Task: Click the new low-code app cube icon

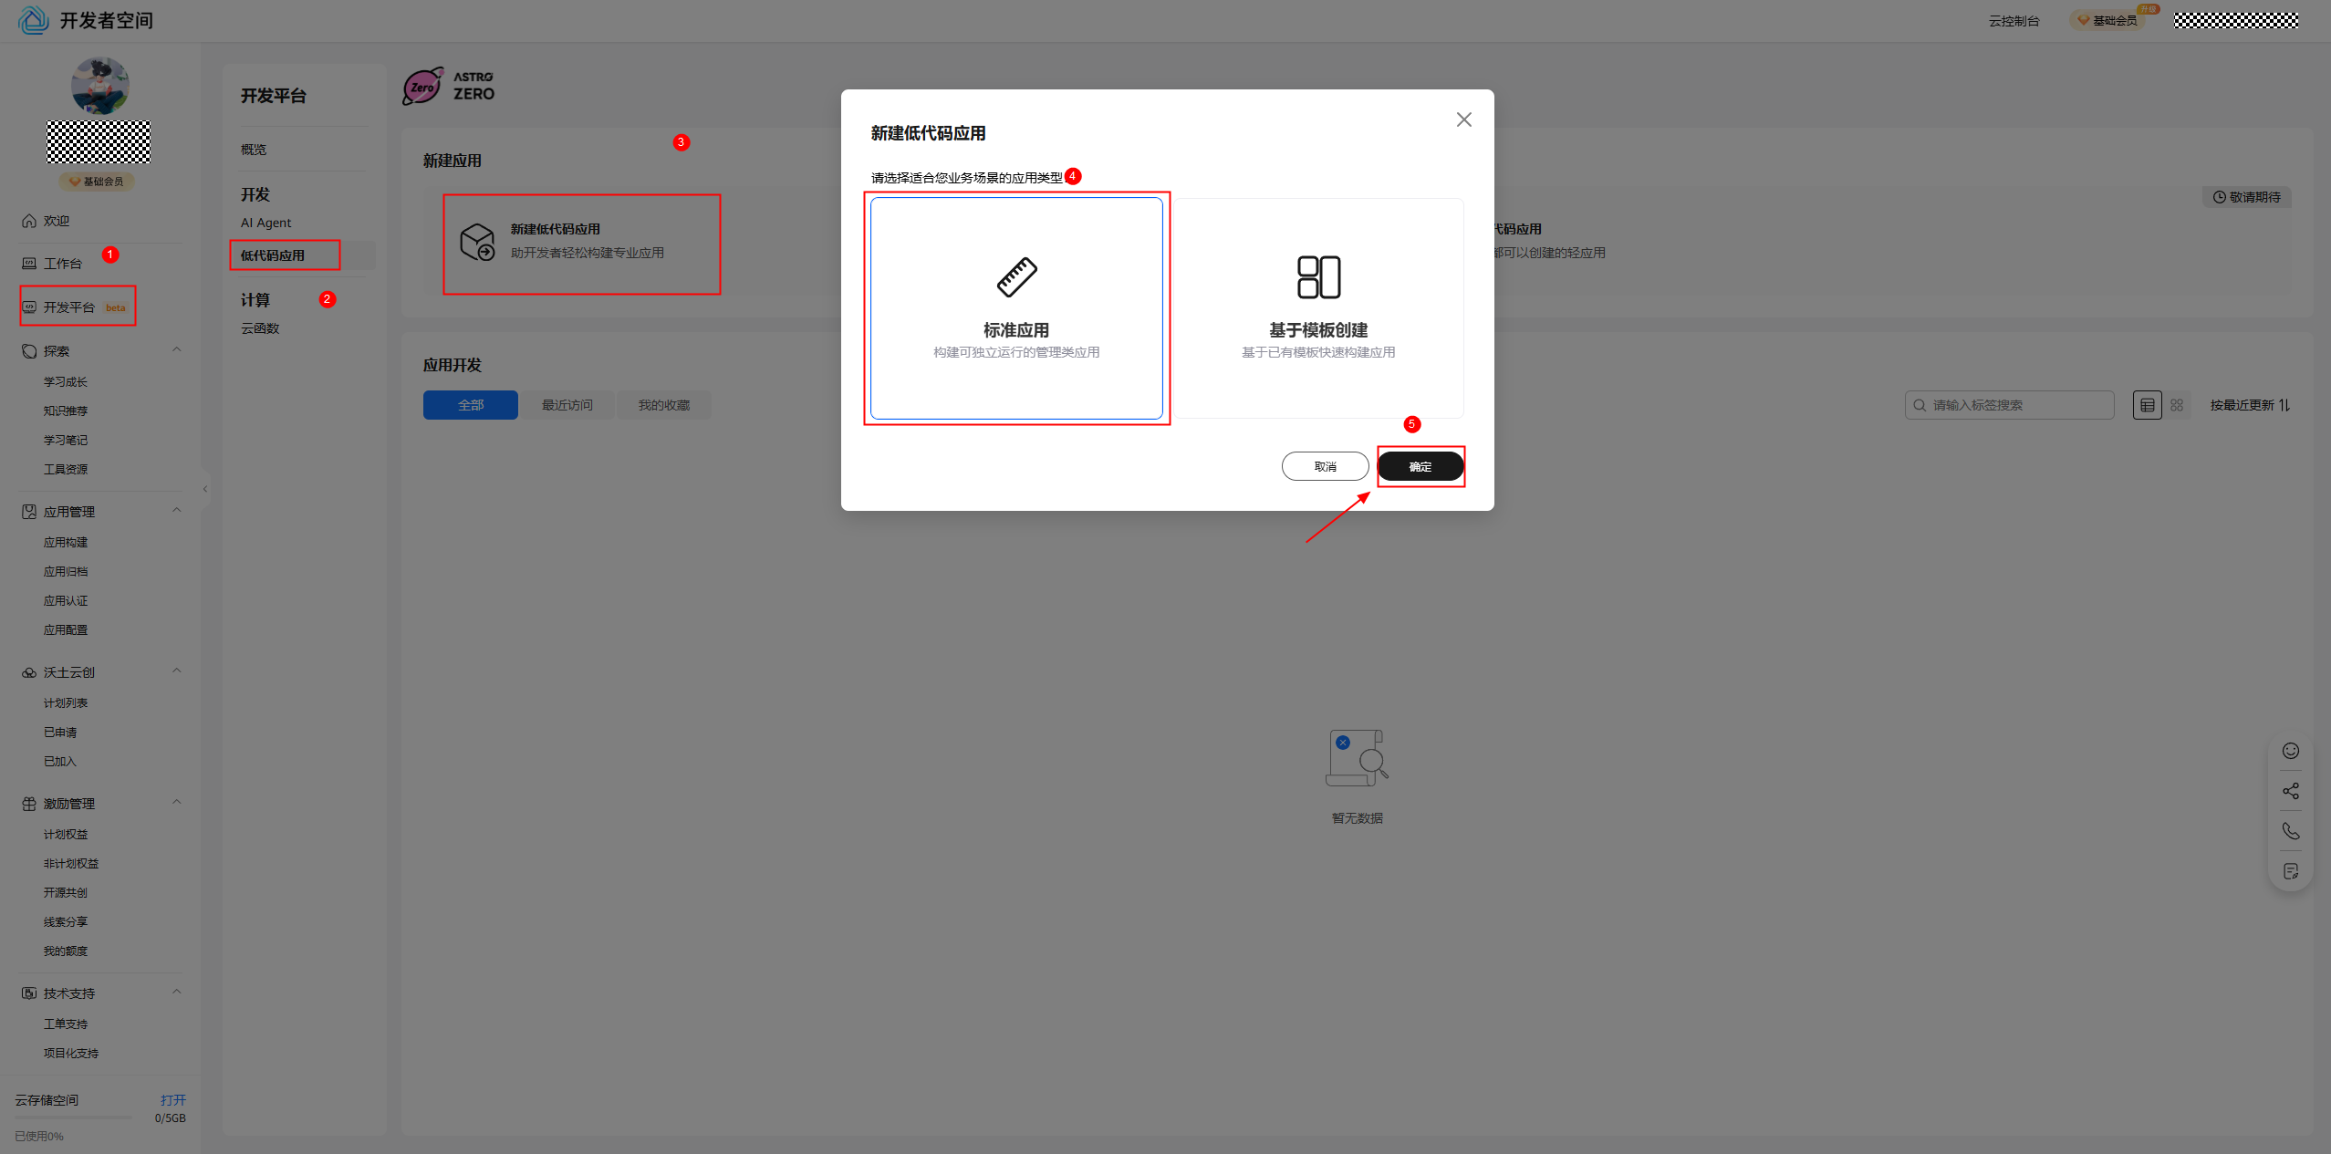Action: tap(477, 242)
